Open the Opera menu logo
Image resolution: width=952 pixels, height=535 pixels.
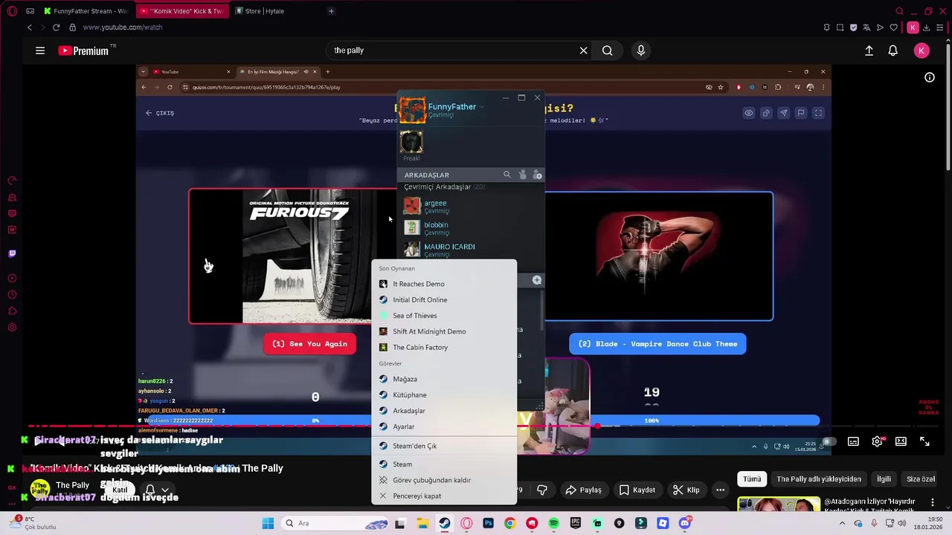coord(12,11)
